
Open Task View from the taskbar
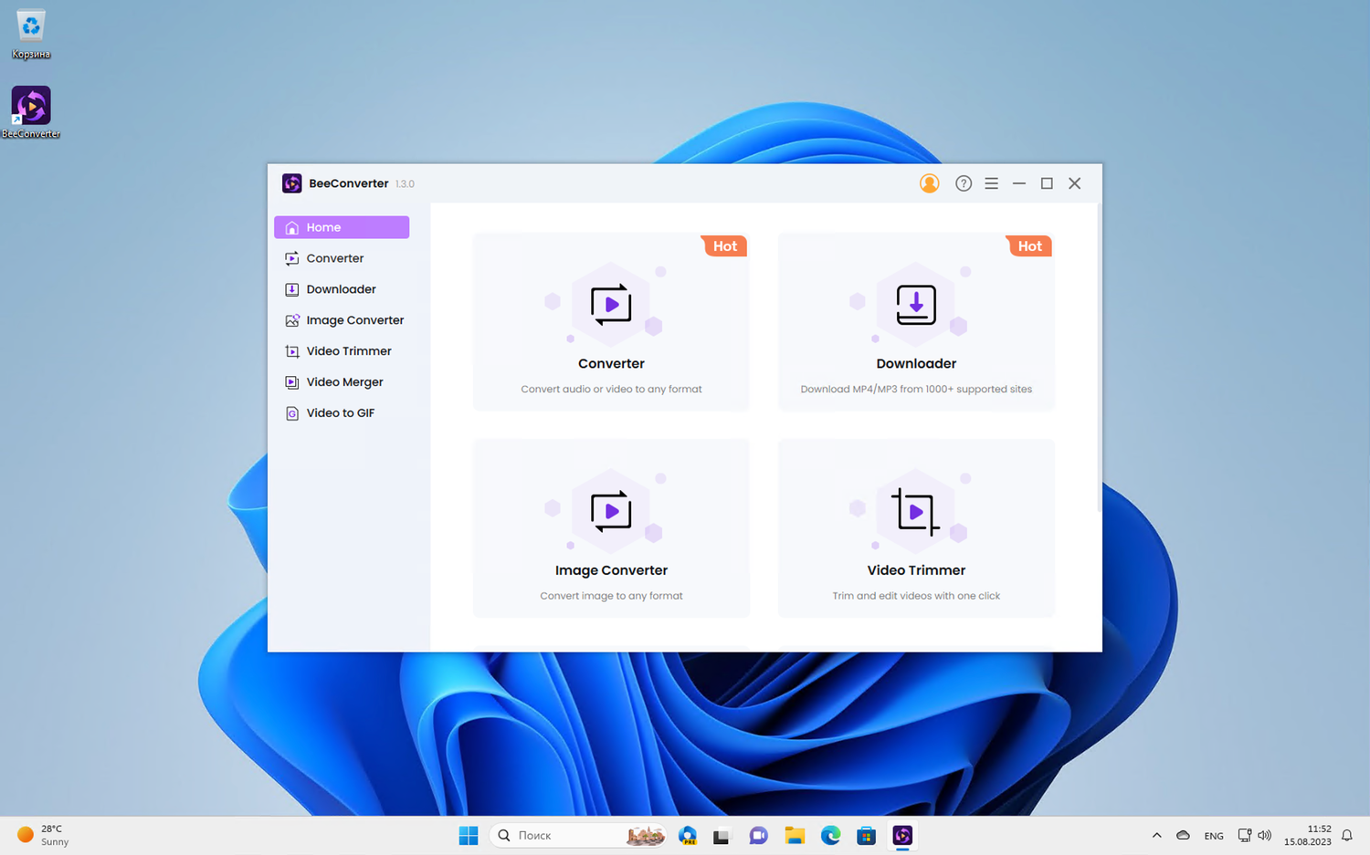[722, 835]
